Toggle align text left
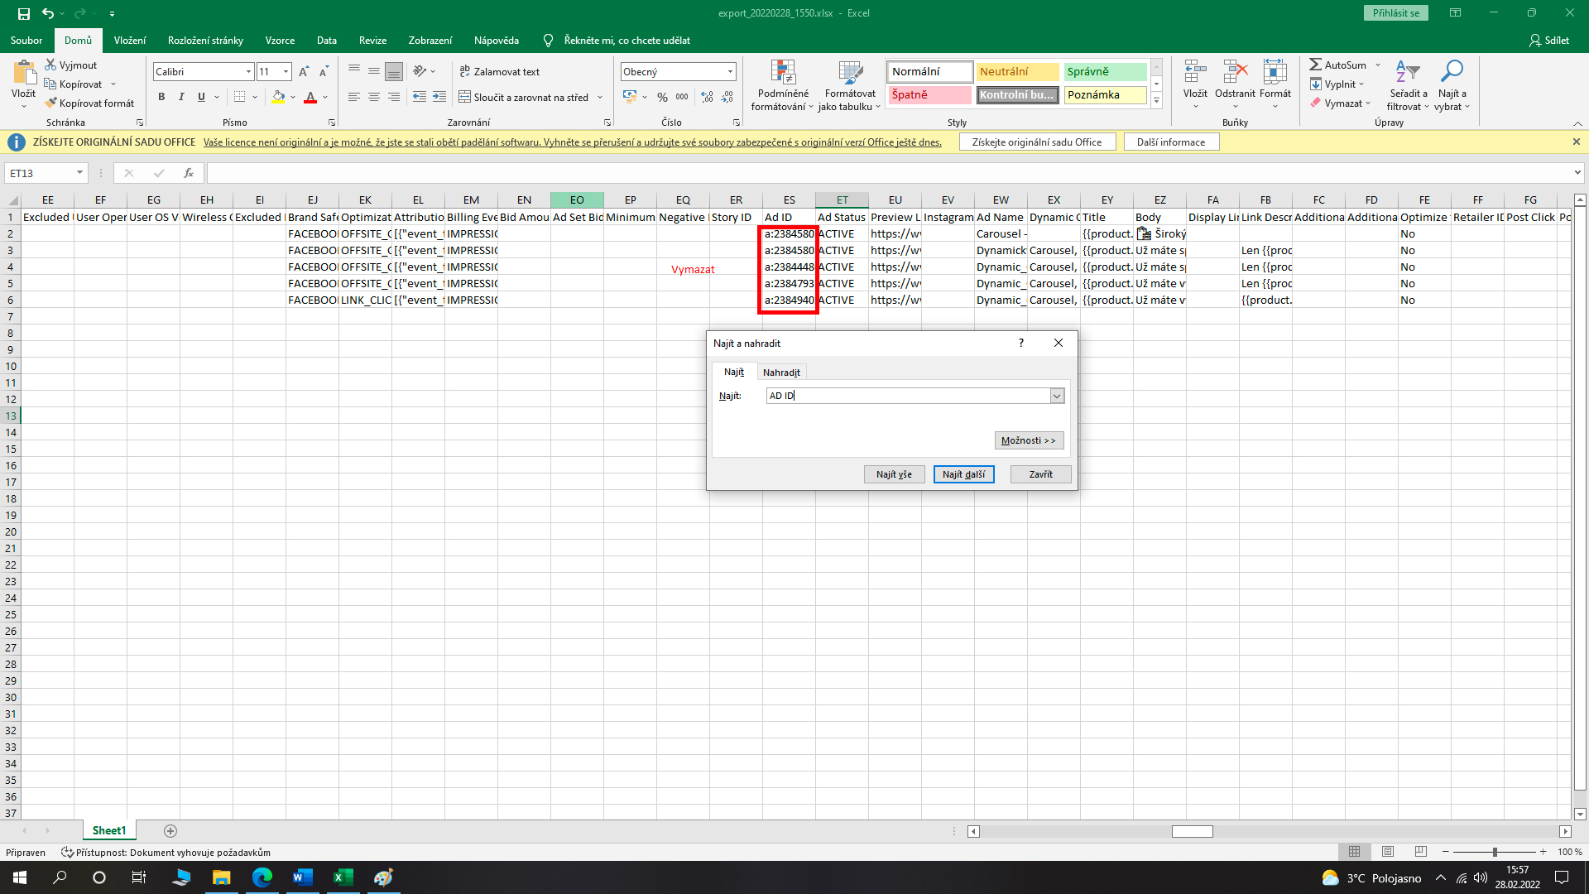Image resolution: width=1589 pixels, height=894 pixels. (354, 97)
